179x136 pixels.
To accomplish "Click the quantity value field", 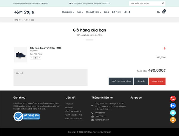I will tap(36, 58).
